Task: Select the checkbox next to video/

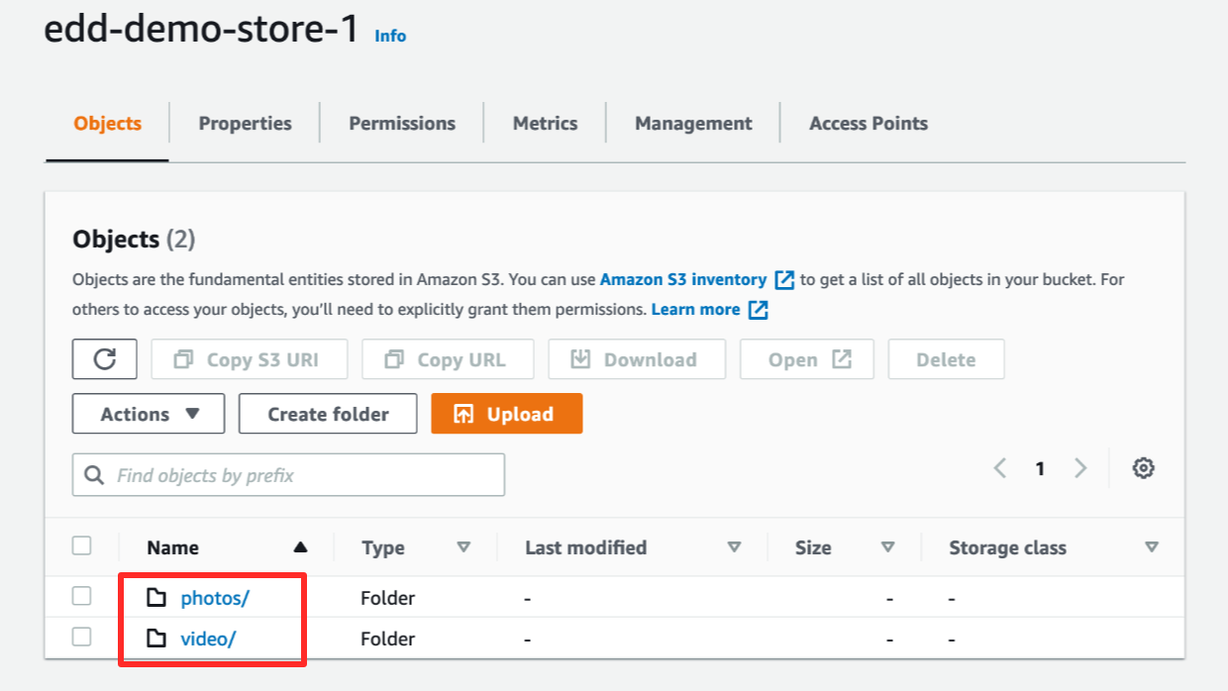Action: (81, 637)
